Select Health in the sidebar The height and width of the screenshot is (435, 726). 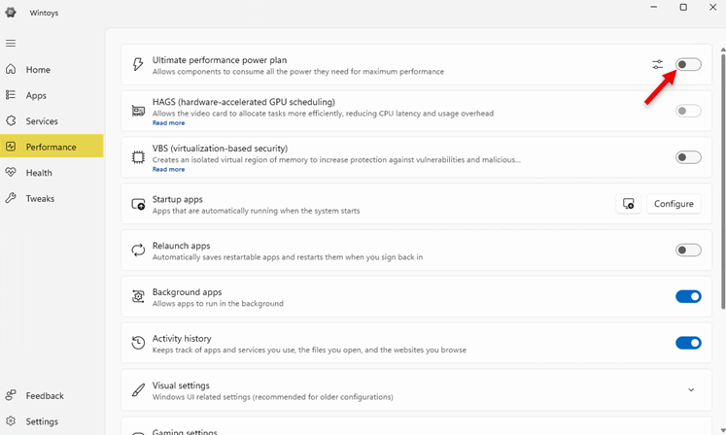pos(39,173)
